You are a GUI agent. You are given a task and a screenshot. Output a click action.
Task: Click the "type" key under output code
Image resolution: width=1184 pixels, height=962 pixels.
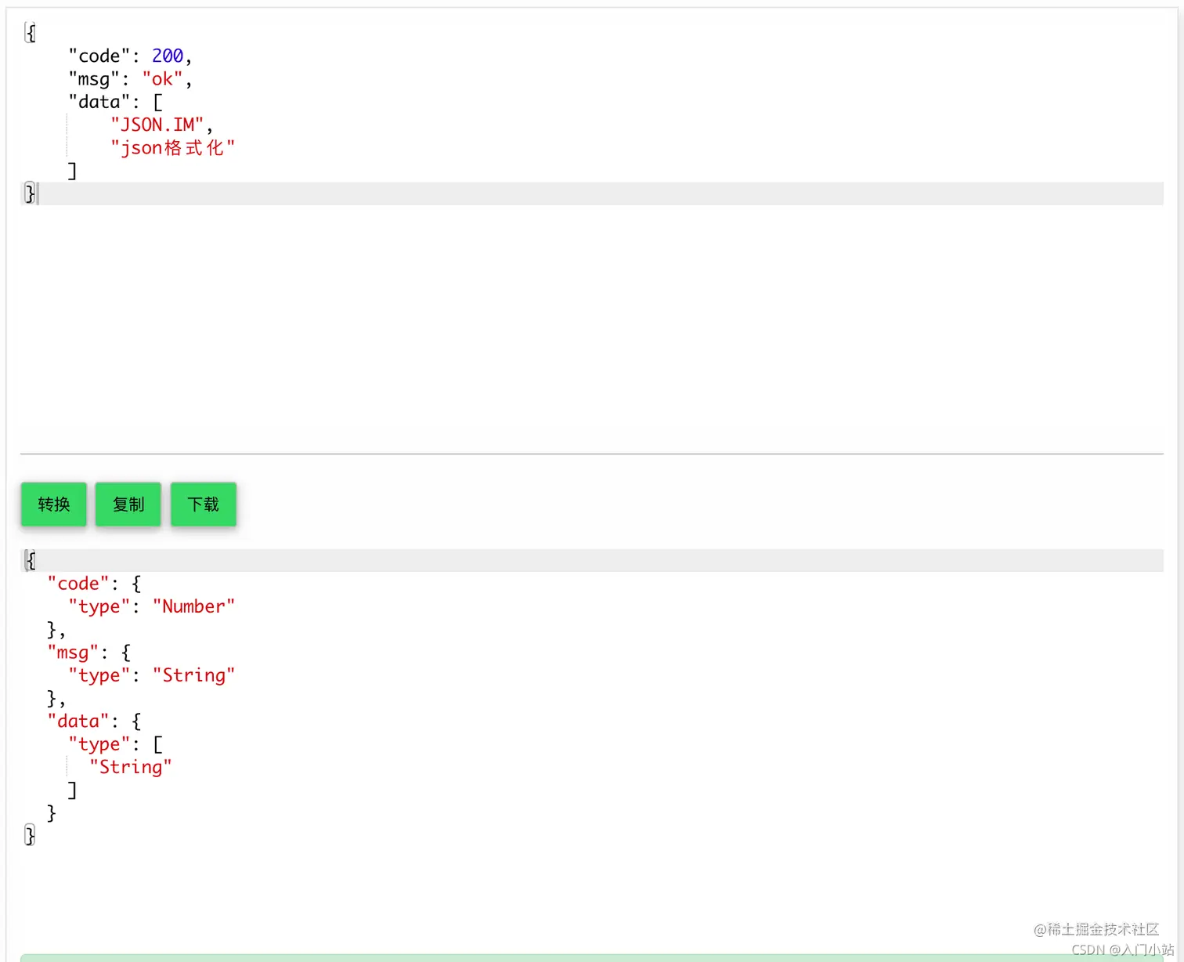pos(99,606)
